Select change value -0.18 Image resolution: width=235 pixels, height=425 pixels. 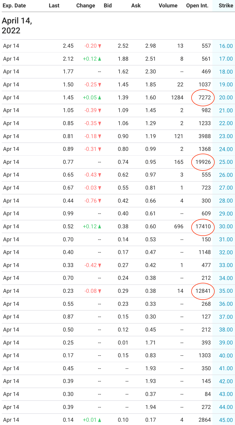pos(91,136)
